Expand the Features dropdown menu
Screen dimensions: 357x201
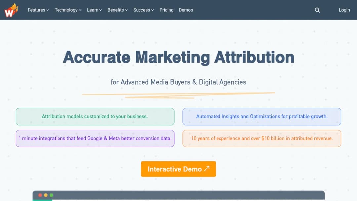click(38, 10)
